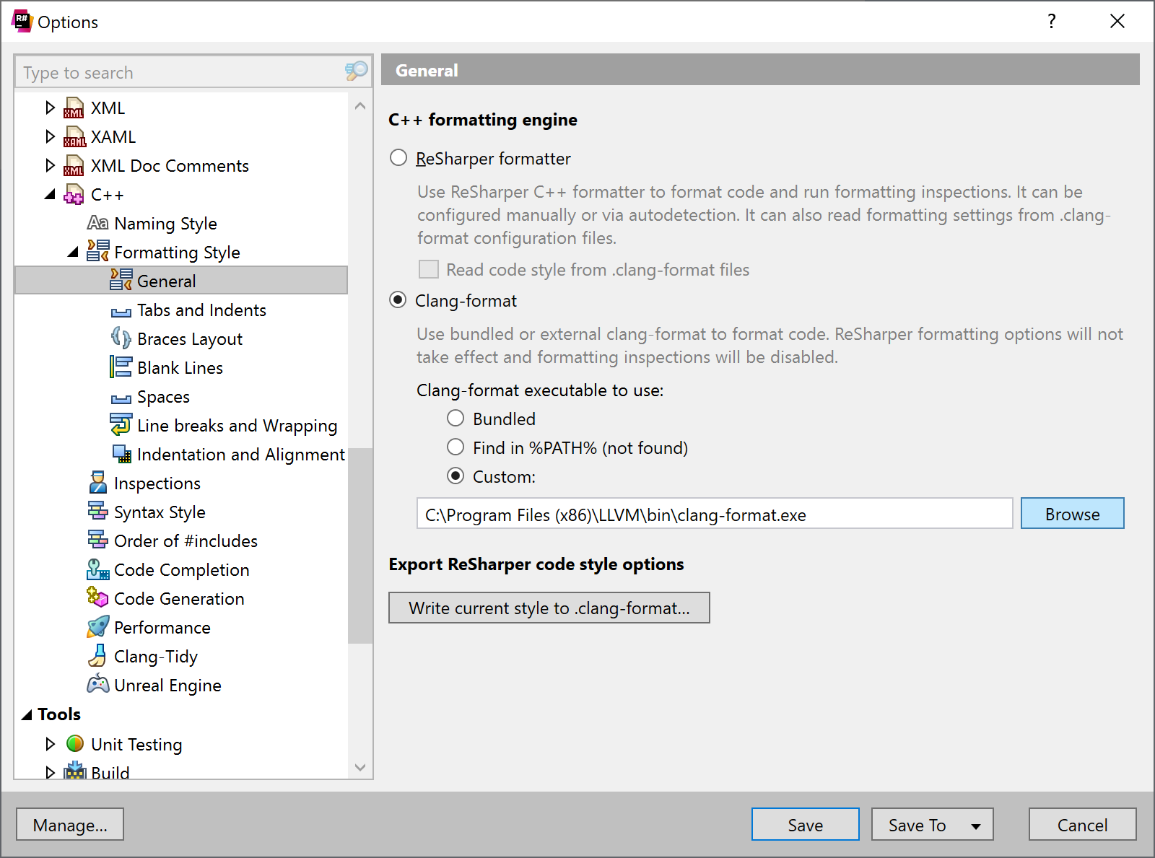
Task: Click the Line breaks and Wrapping icon
Action: tap(121, 425)
